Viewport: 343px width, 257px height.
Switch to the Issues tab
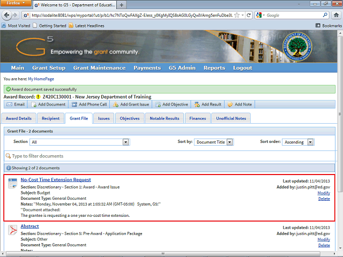pyautogui.click(x=103, y=118)
